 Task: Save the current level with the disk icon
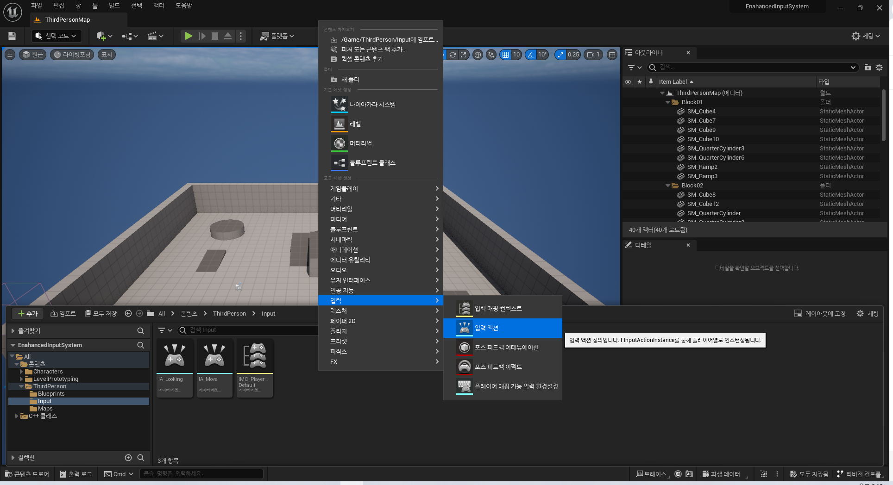click(x=12, y=36)
